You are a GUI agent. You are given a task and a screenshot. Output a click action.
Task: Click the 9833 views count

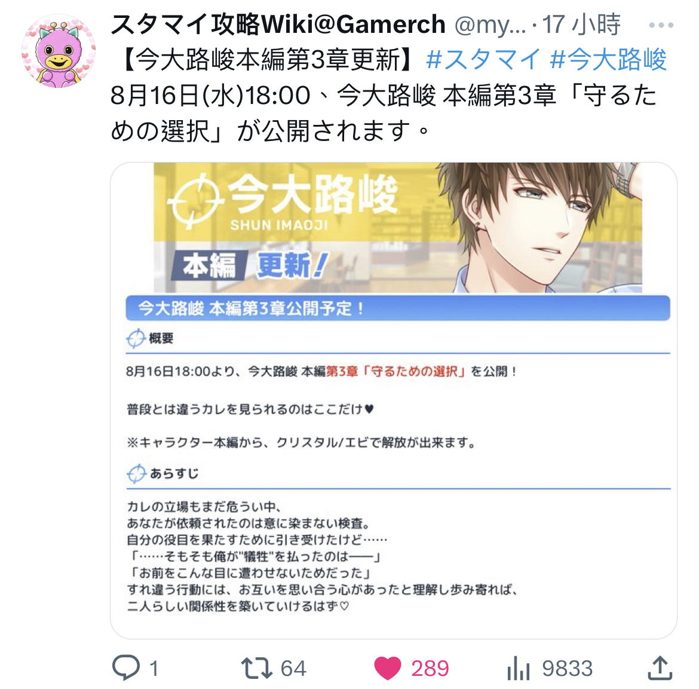click(x=568, y=669)
